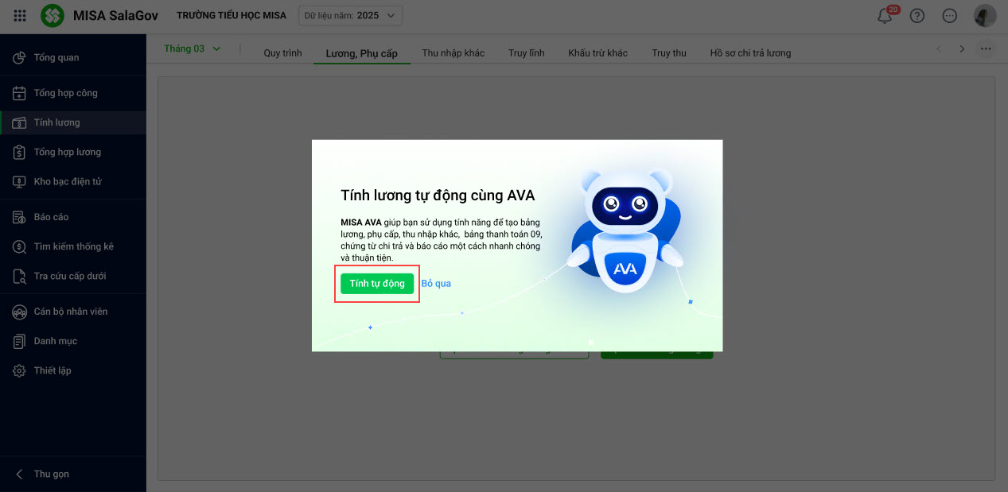This screenshot has width=1008, height=492.
Task: Click the Tổng hợp công calendar icon
Action: pos(20,93)
